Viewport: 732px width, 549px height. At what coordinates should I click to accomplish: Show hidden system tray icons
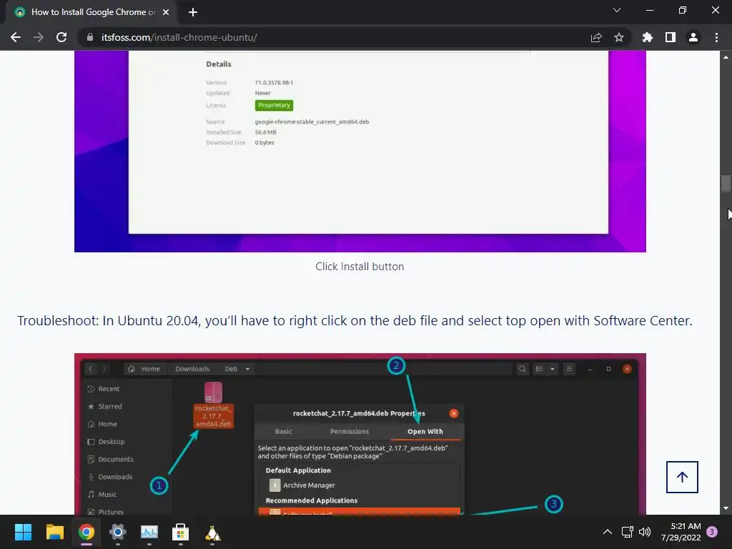[x=608, y=532]
